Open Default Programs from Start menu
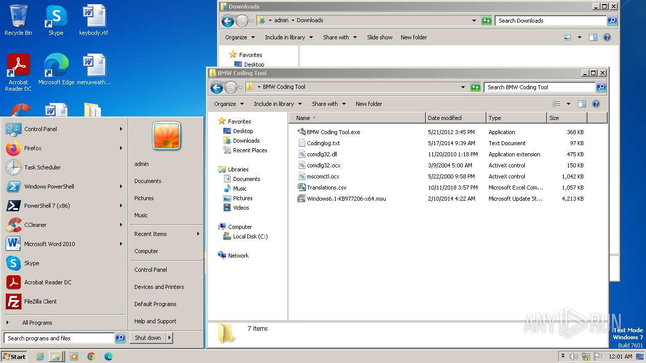646x363 pixels. coord(155,304)
